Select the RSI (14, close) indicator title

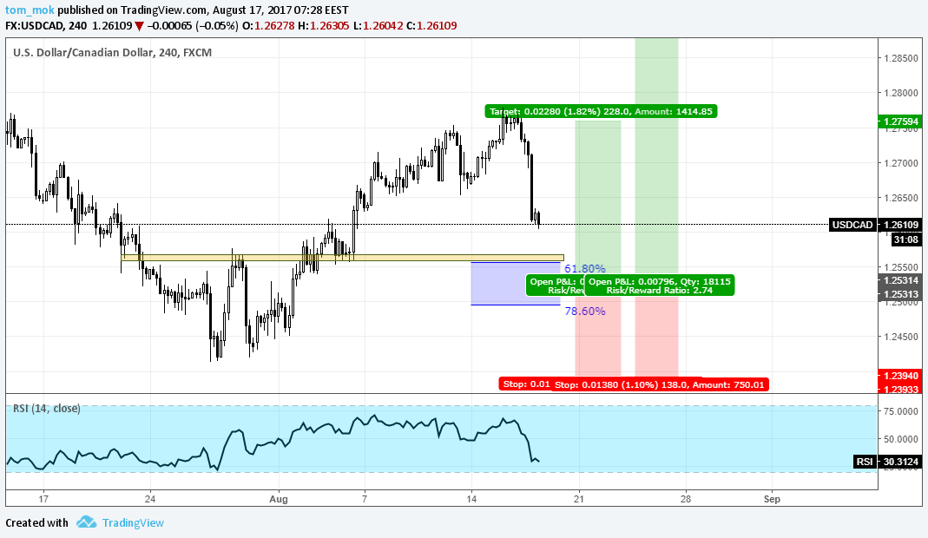pos(47,409)
